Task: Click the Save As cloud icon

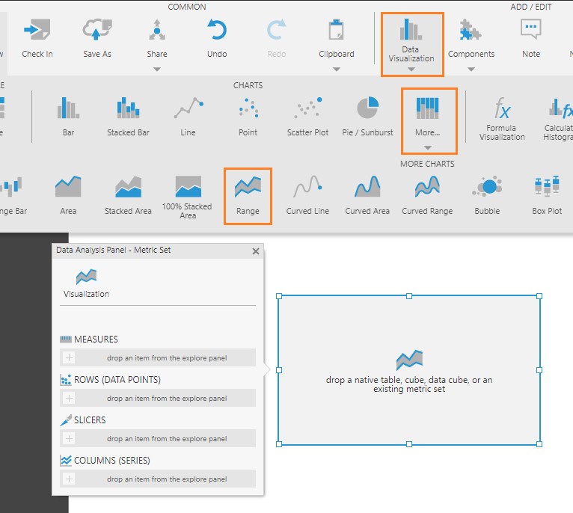Action: click(x=97, y=31)
